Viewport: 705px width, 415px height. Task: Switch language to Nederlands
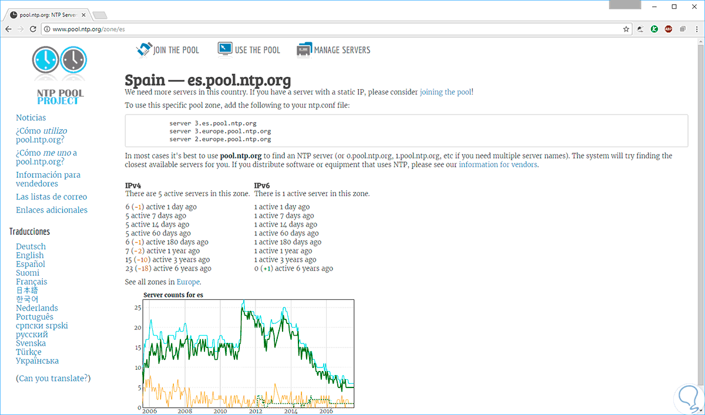(x=37, y=308)
